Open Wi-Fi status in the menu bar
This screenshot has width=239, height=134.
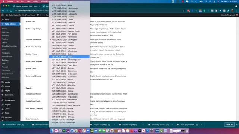point(206,1)
